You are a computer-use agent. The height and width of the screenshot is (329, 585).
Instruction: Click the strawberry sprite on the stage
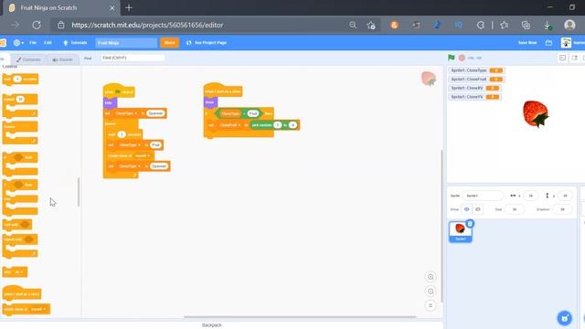click(x=536, y=113)
